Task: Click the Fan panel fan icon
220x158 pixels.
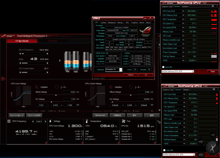Action: click(x=123, y=121)
